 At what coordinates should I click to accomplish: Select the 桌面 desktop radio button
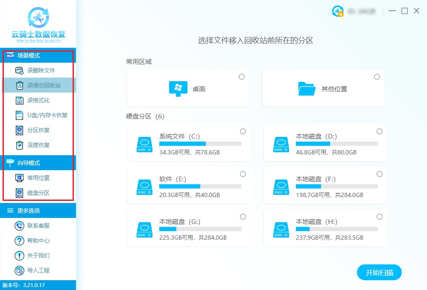tap(242, 77)
